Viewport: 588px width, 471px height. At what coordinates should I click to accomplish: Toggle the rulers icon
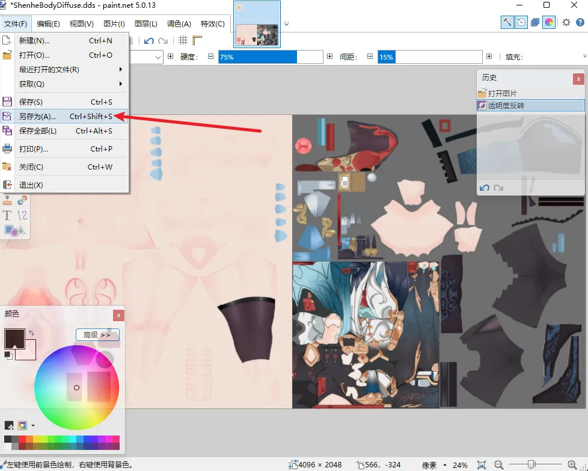197,40
